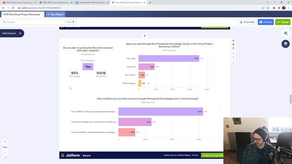This screenshot has width=292, height=164.
Task: Focus the Search input field
Action: point(33,22)
